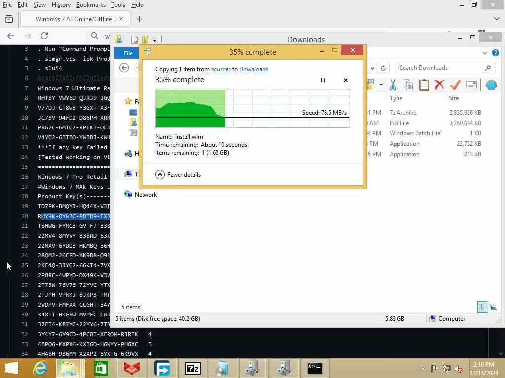
Task: Open Windows Store from taskbar
Action: coord(101,368)
